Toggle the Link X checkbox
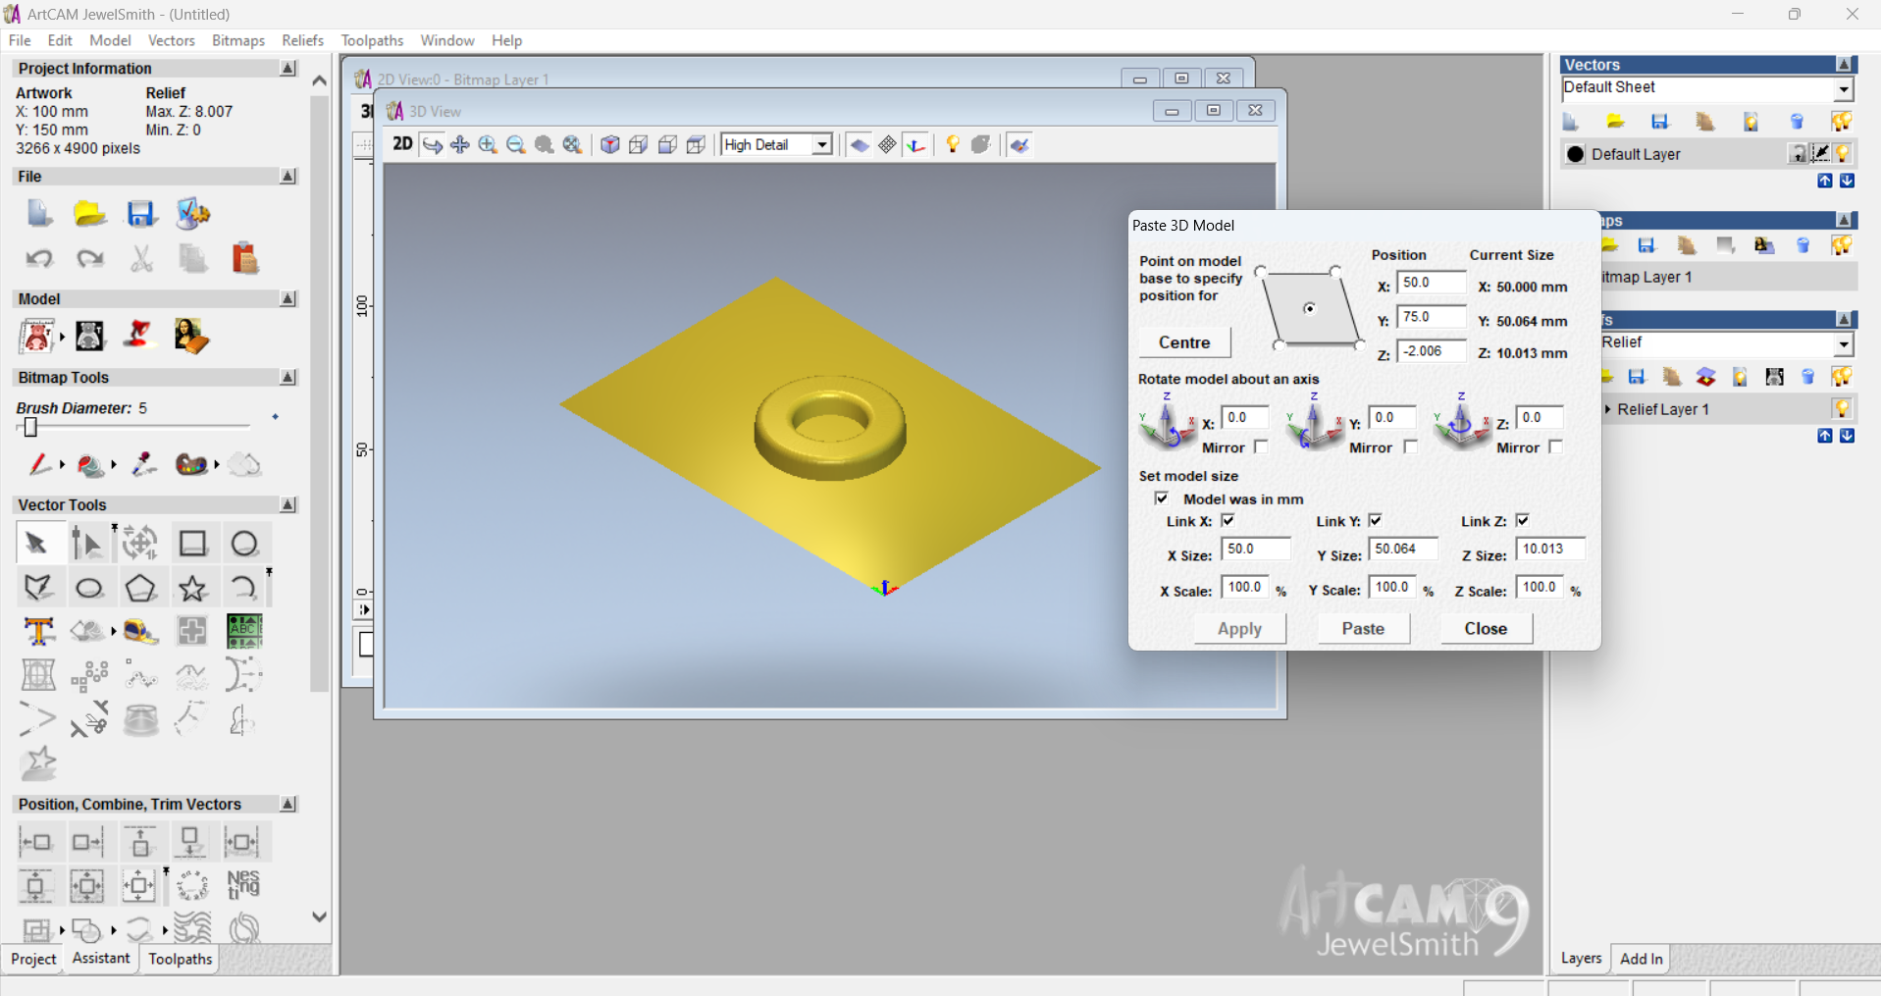 point(1228,520)
